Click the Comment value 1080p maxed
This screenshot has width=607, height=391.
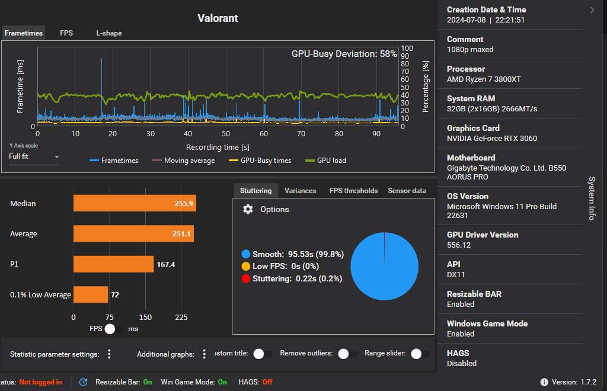pyautogui.click(x=470, y=50)
